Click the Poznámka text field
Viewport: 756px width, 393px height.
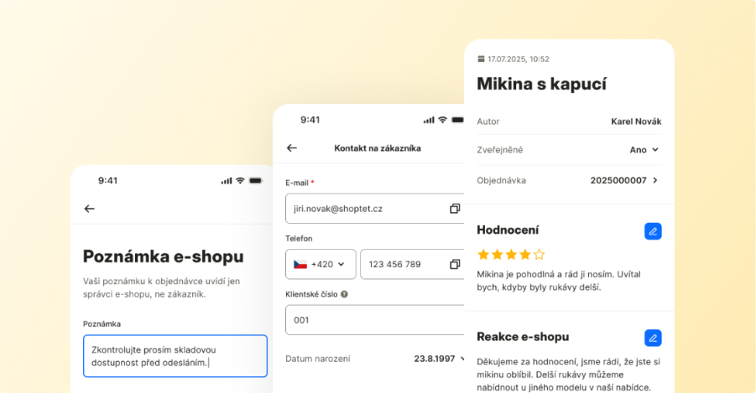click(175, 356)
